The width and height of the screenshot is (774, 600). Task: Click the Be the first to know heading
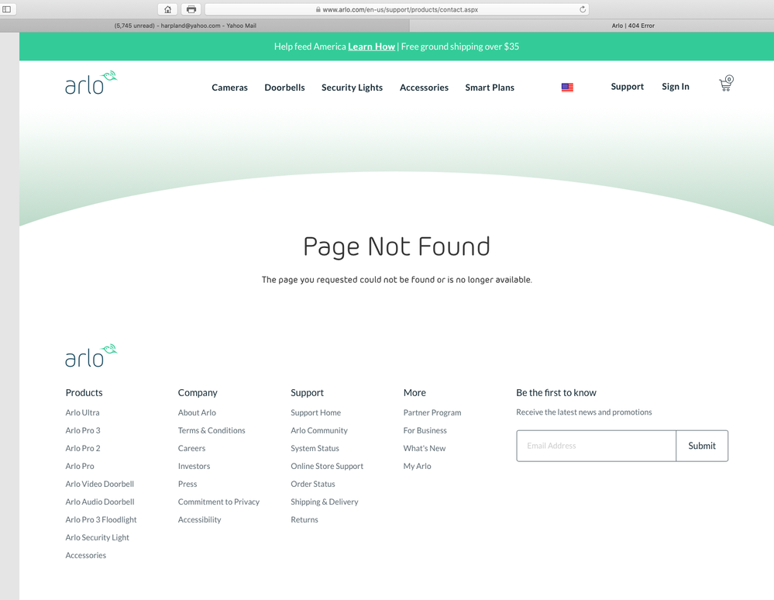[556, 392]
